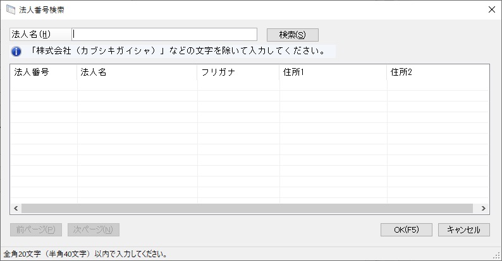The height and width of the screenshot is (261, 502).
Task: Go to previous page with 前ページ(P)
Action: [35, 229]
